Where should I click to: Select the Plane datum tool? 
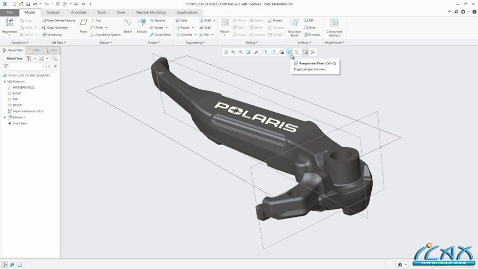pos(83,26)
